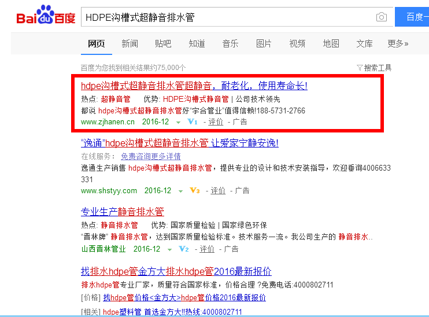Viewport: 429px width, 317px height.
Task: Click 广告 label on 山西晋林管业 result
Action: [x=231, y=249]
